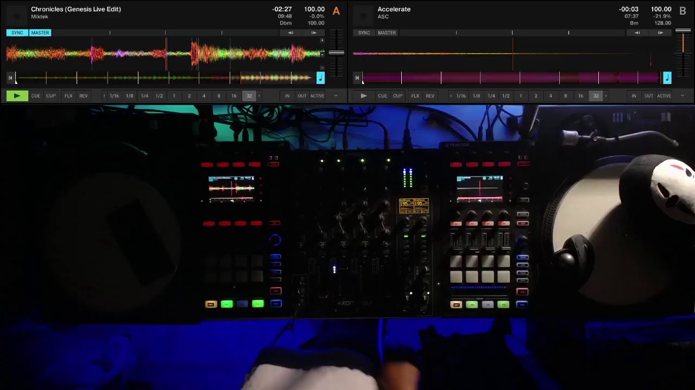Click the deck B letter indicator
The width and height of the screenshot is (695, 390).
click(x=683, y=10)
